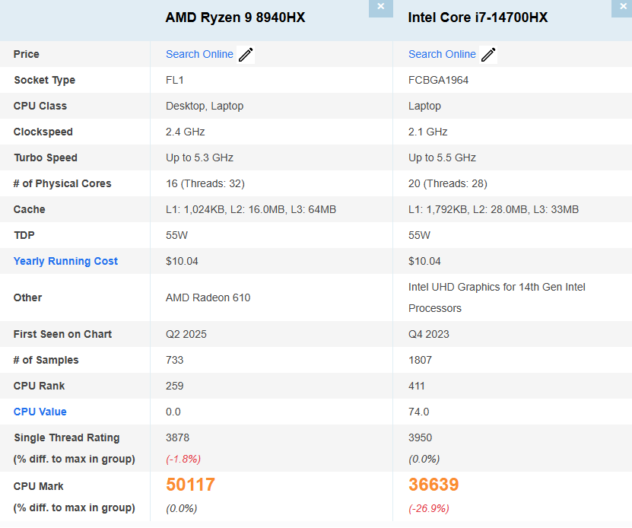
Task: Click the 411 CPU rank value
Action: click(x=416, y=386)
